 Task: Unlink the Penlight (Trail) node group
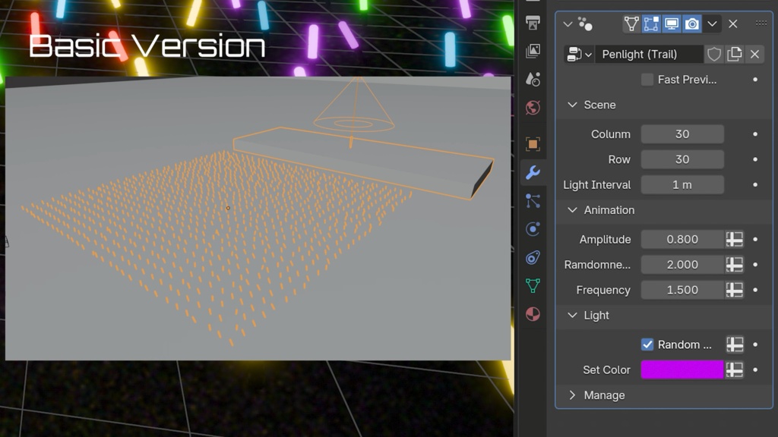754,54
